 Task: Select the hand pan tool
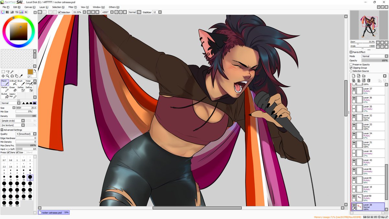point(17,76)
